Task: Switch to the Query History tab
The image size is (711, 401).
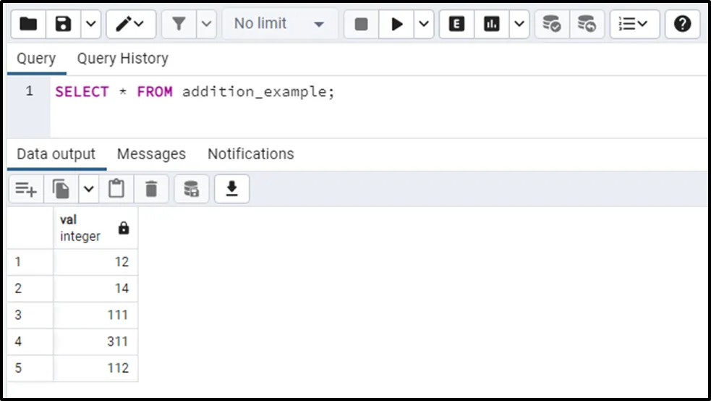Action: [x=122, y=59]
